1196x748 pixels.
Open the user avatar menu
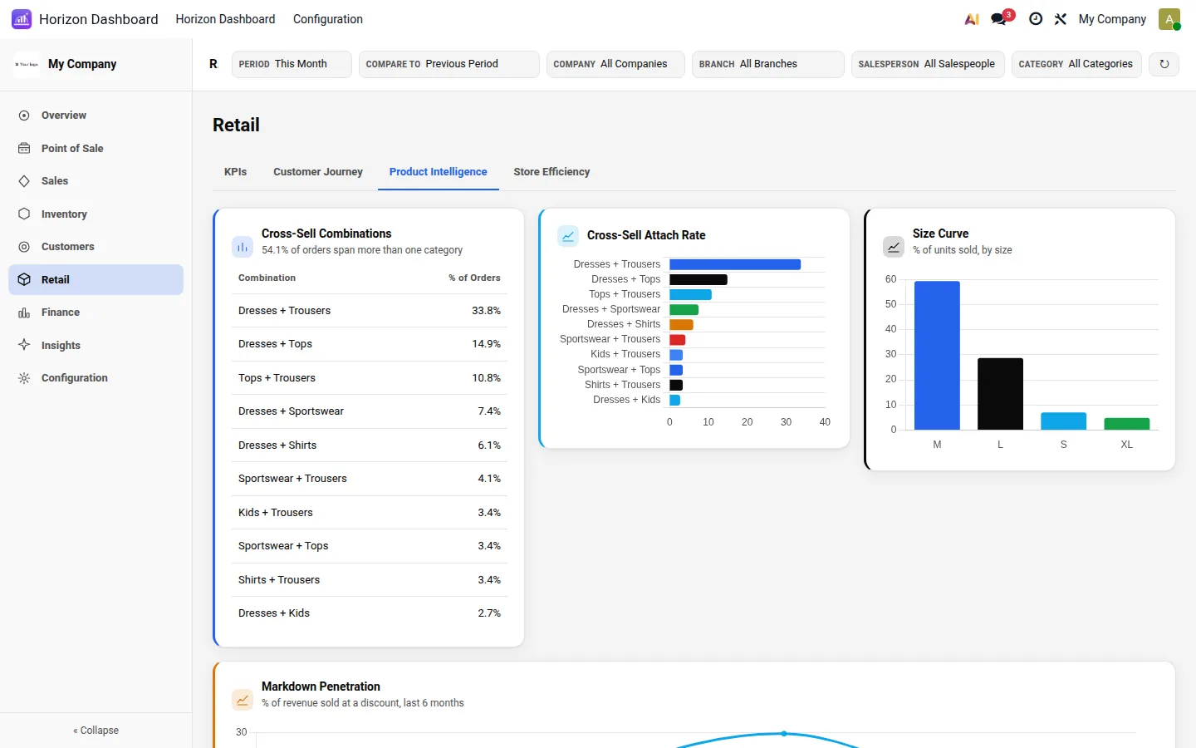(x=1169, y=19)
